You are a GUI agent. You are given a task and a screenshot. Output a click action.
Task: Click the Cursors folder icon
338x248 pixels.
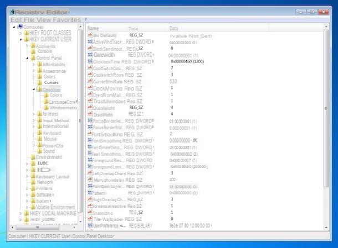click(40, 82)
